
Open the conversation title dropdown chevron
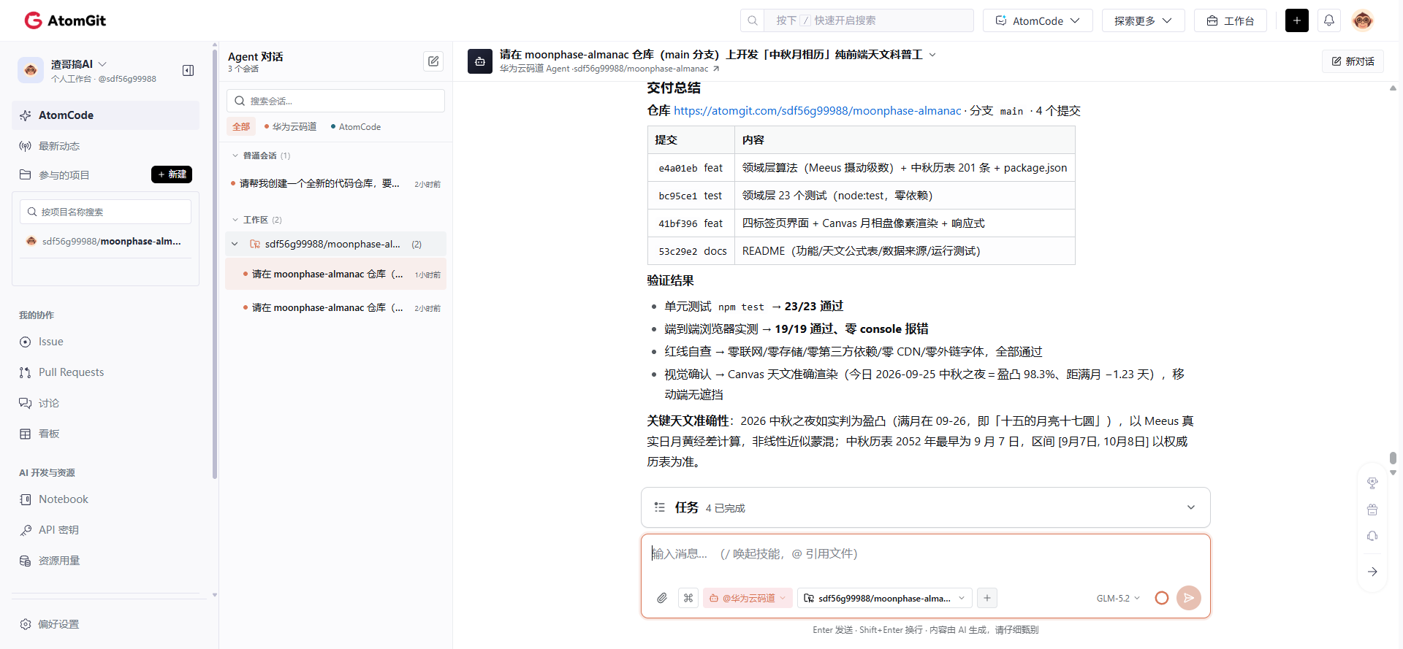click(932, 55)
